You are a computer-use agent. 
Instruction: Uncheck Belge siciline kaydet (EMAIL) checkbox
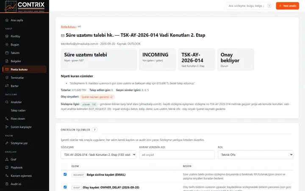point(65,174)
